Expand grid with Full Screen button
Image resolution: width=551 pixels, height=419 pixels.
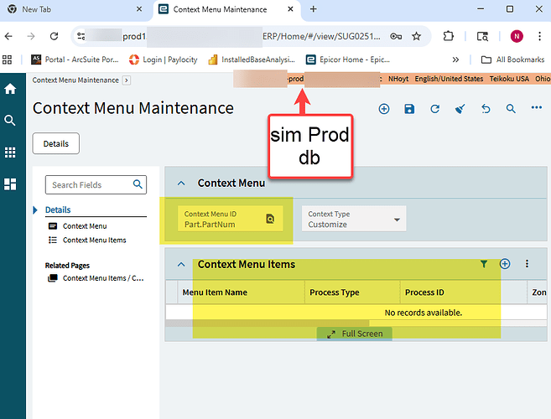[x=355, y=334]
